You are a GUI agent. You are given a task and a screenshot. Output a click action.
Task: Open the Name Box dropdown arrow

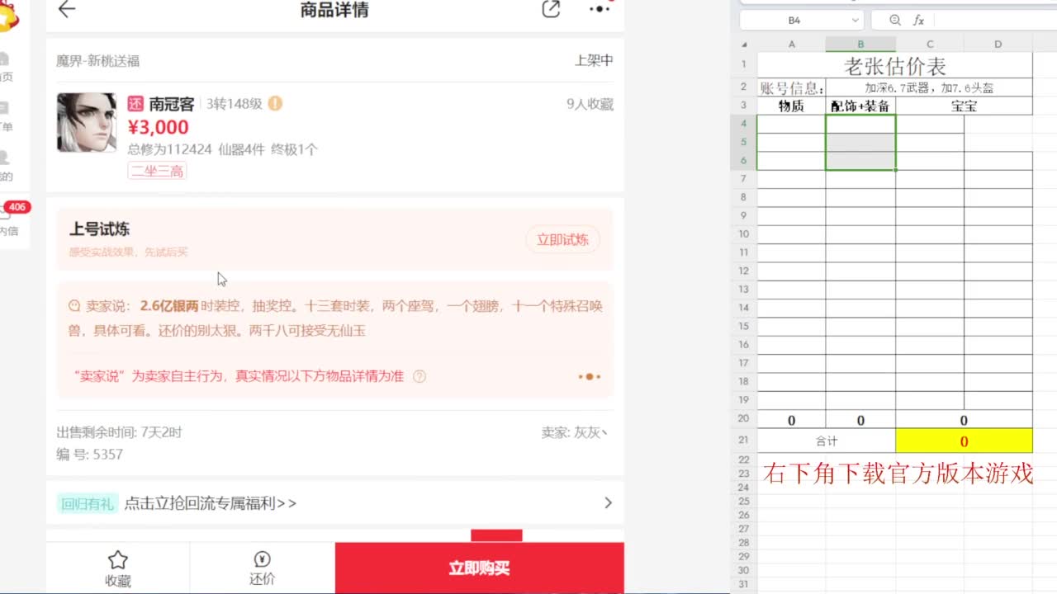coord(855,20)
